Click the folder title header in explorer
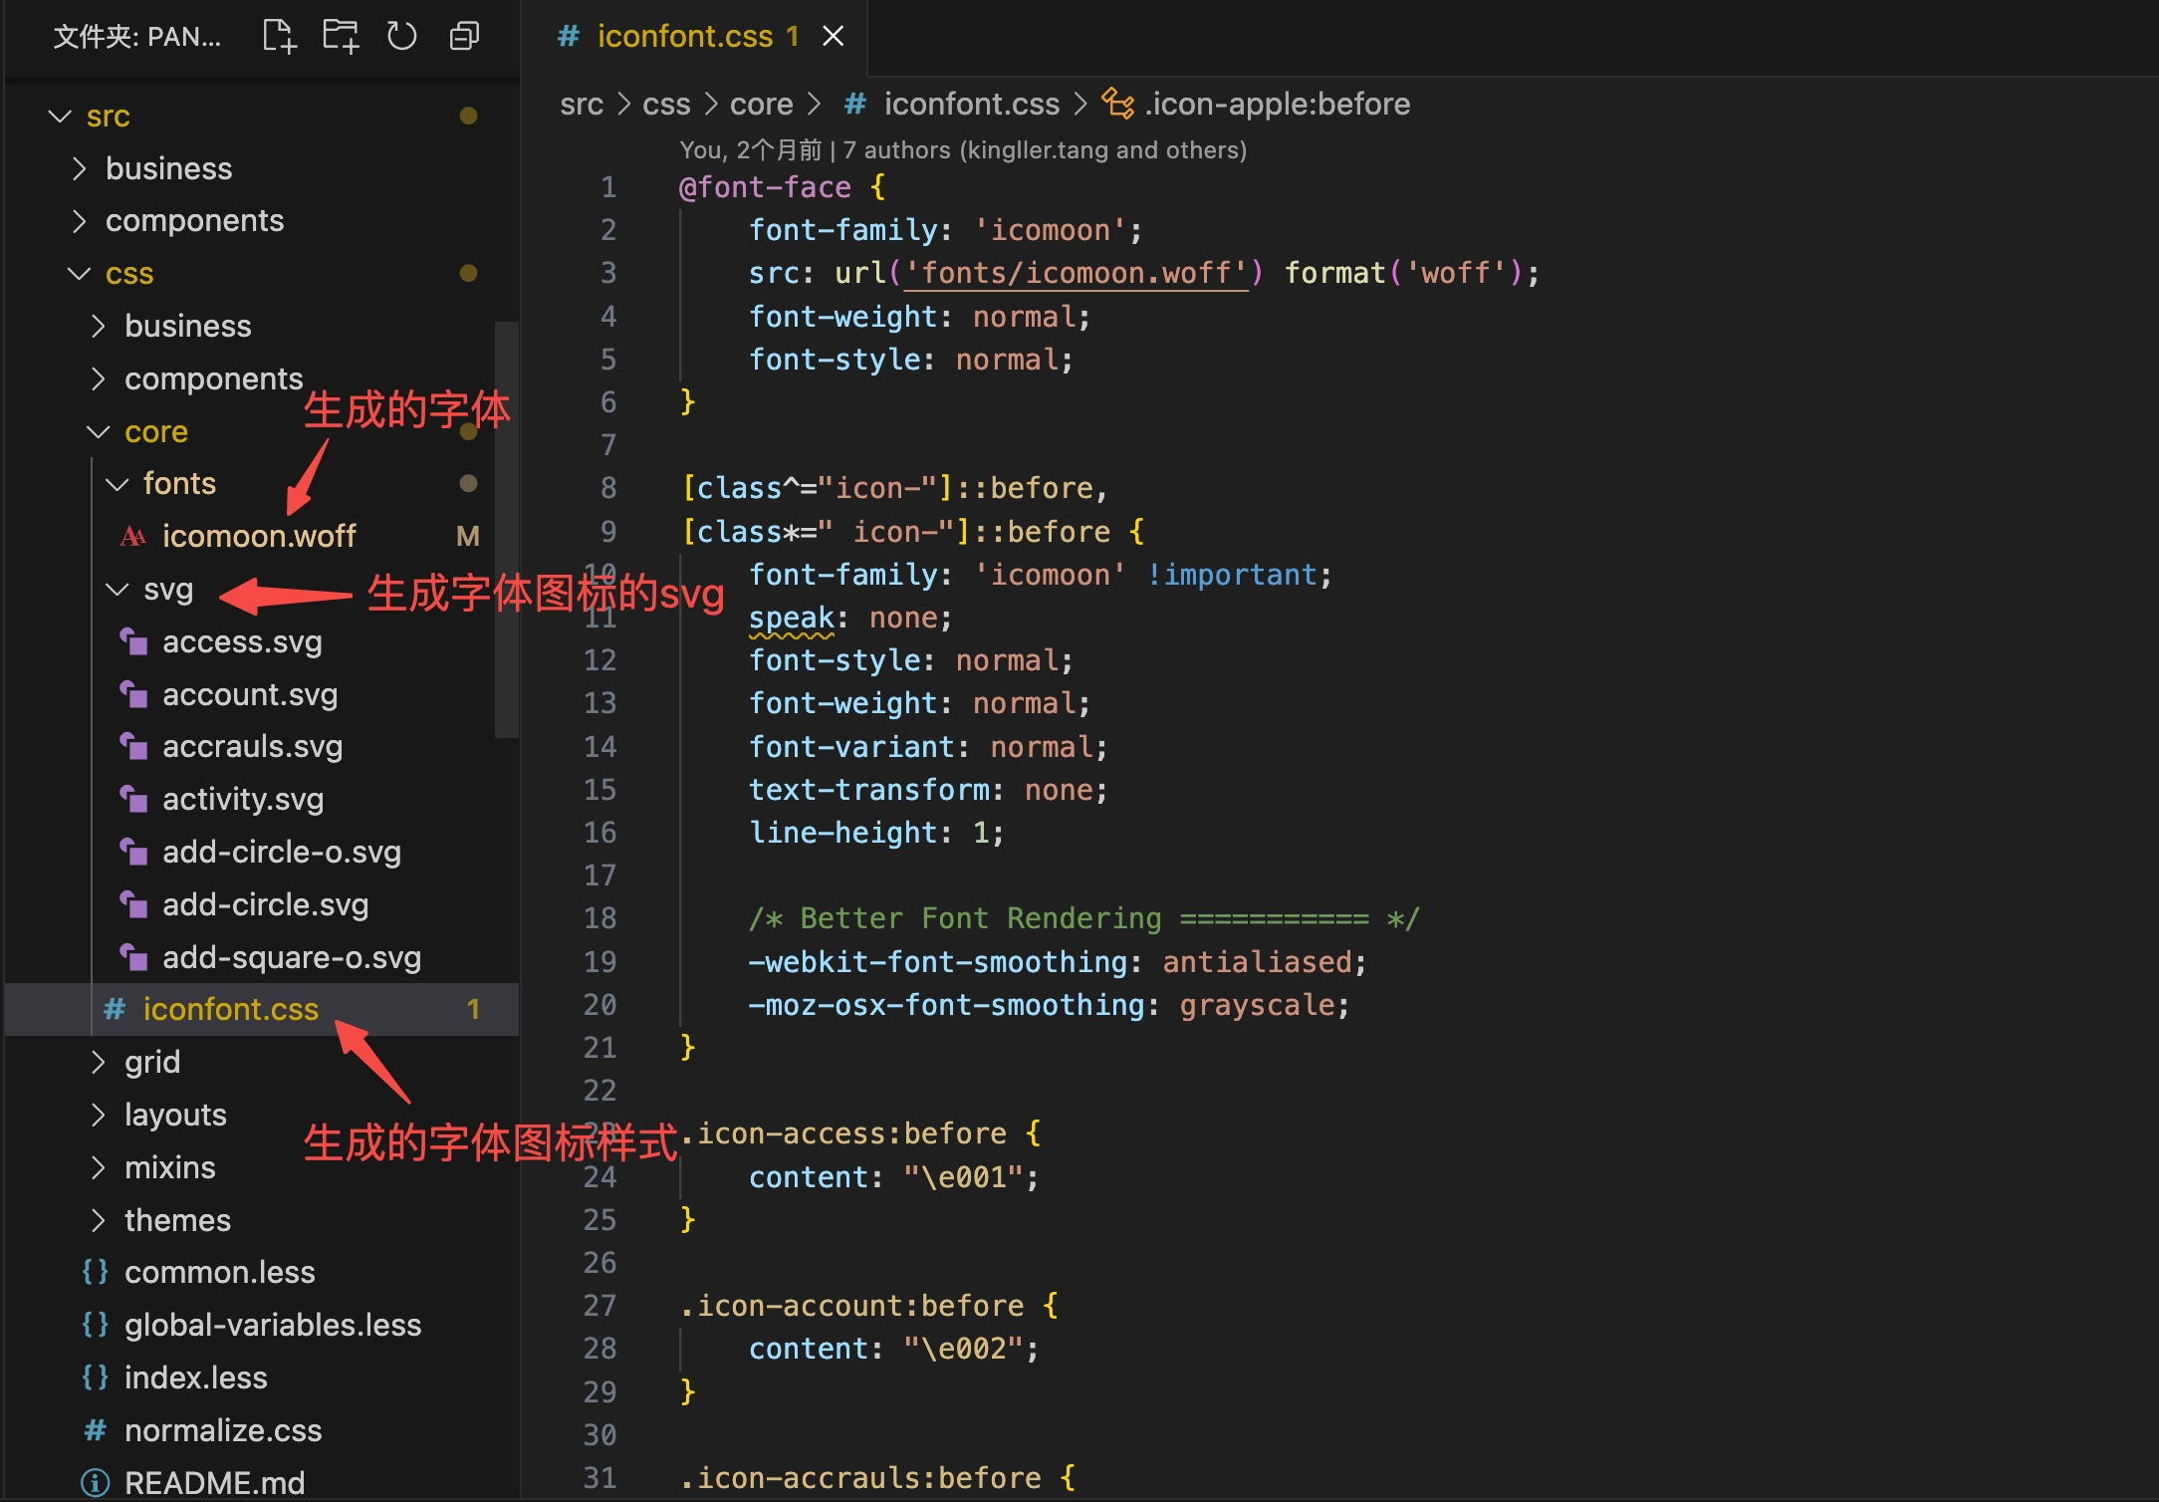The image size is (2159, 1502). 136,37
